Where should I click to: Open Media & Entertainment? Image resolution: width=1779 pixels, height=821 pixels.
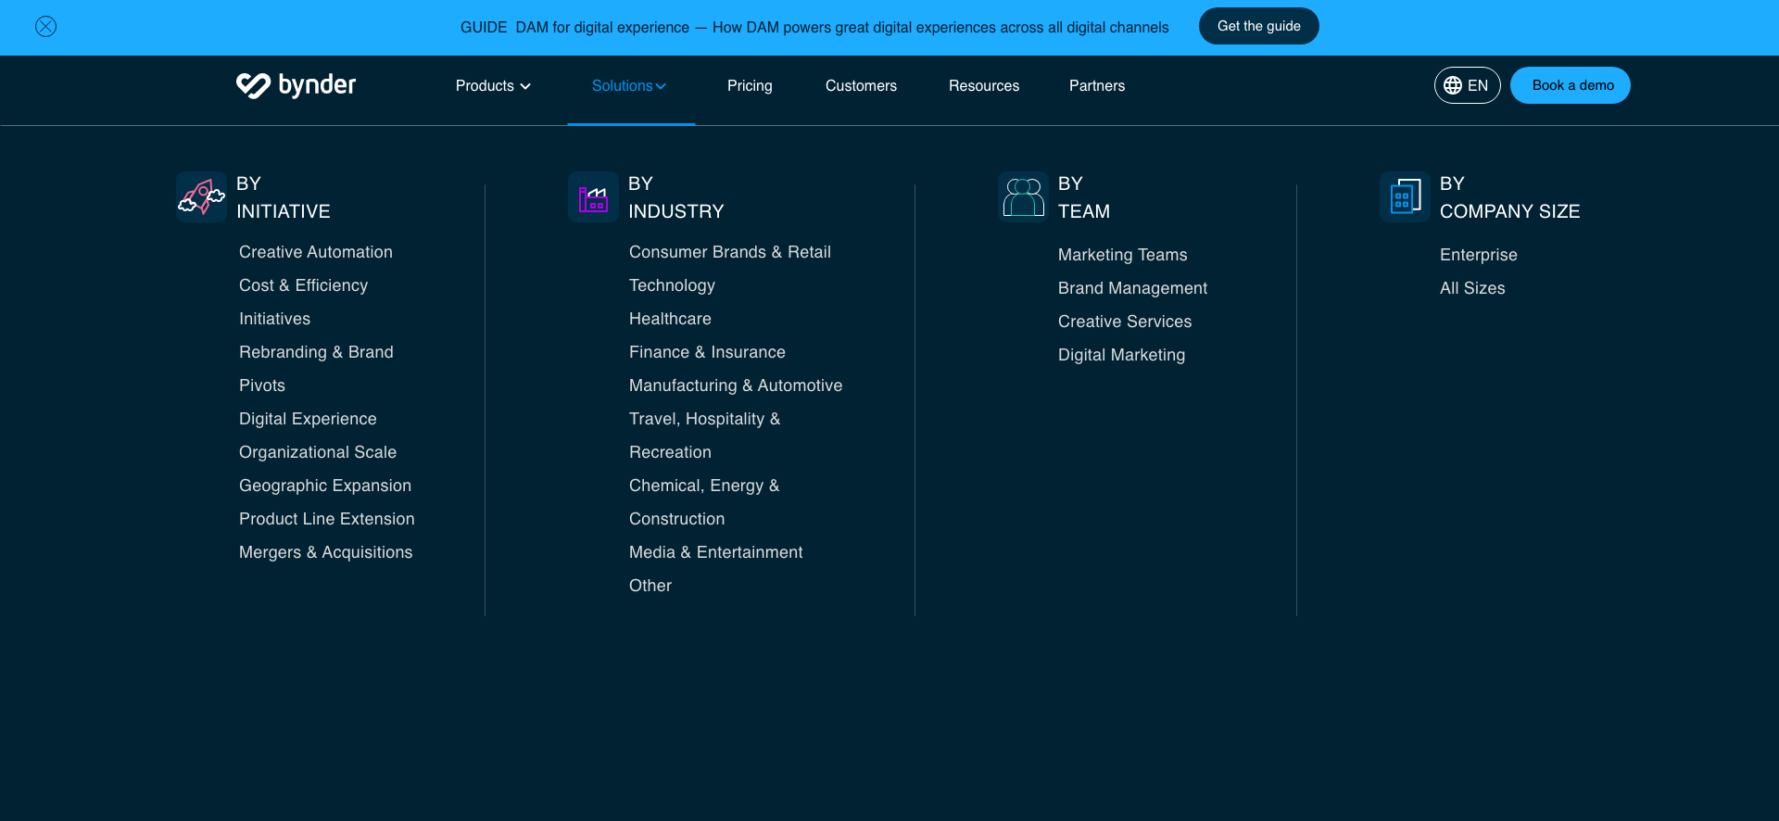point(716,552)
